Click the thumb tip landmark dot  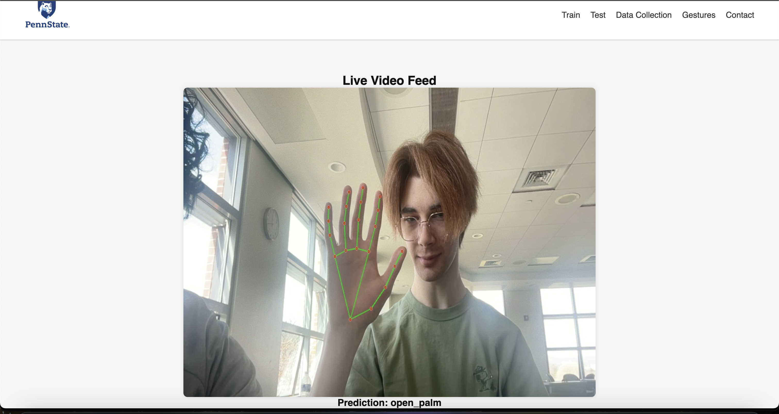click(402, 251)
